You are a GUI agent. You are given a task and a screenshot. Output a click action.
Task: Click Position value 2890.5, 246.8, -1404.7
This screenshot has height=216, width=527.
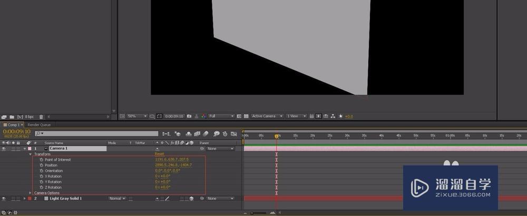173,165
